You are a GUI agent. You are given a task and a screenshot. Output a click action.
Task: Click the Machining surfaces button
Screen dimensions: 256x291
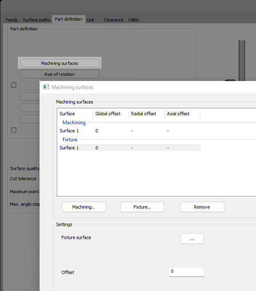click(60, 63)
